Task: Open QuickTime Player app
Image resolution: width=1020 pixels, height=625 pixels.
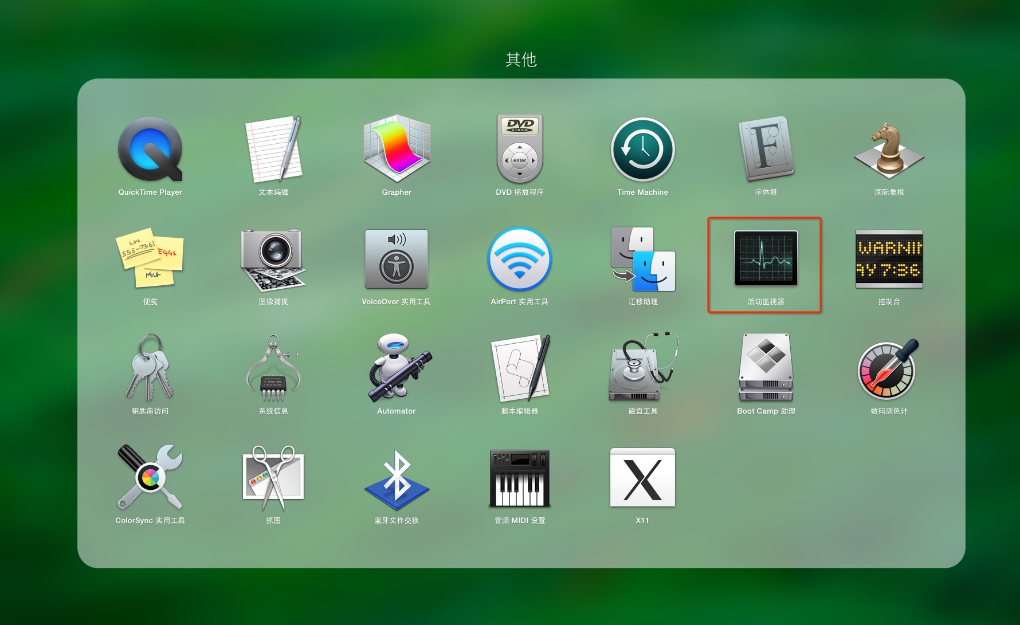Action: point(150,150)
